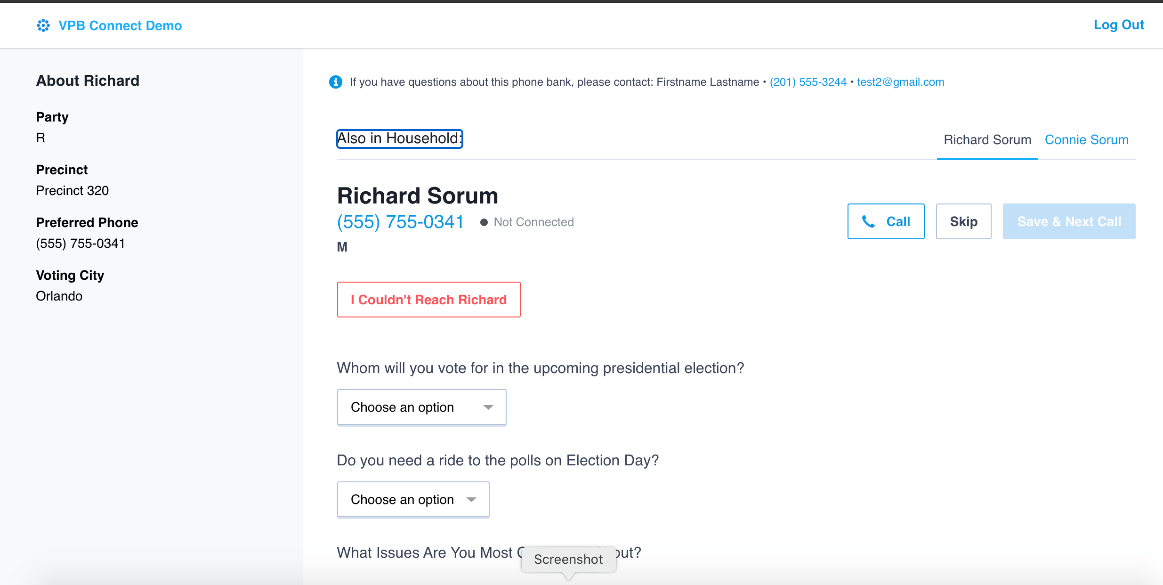Image resolution: width=1163 pixels, height=585 pixels.
Task: Select the Richard Sorum household tab
Action: pyautogui.click(x=987, y=140)
